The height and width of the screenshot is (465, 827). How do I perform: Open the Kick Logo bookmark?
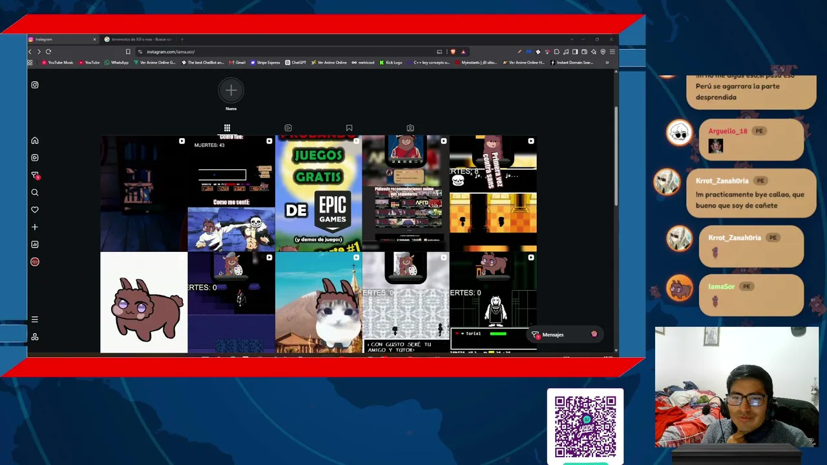pyautogui.click(x=391, y=63)
